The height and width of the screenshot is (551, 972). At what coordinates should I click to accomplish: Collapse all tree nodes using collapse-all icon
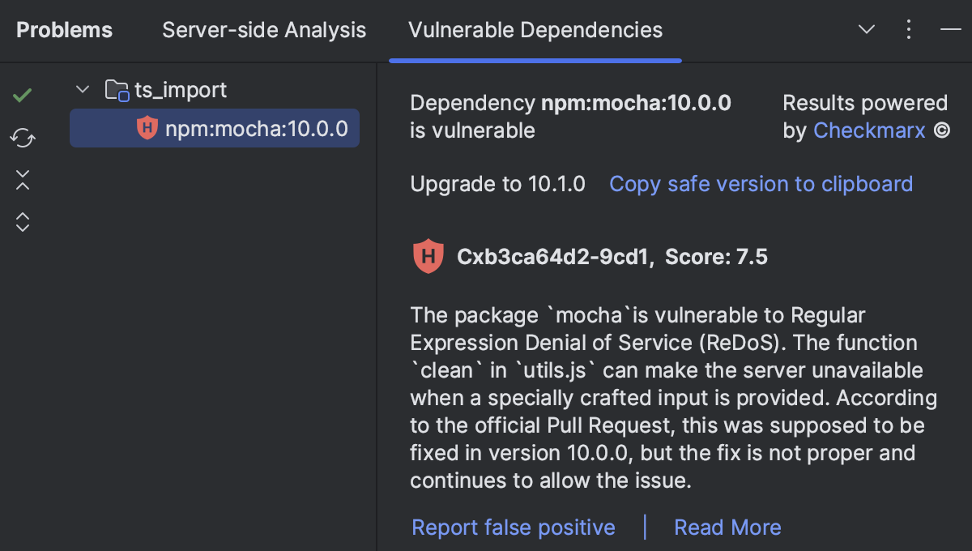tap(22, 180)
